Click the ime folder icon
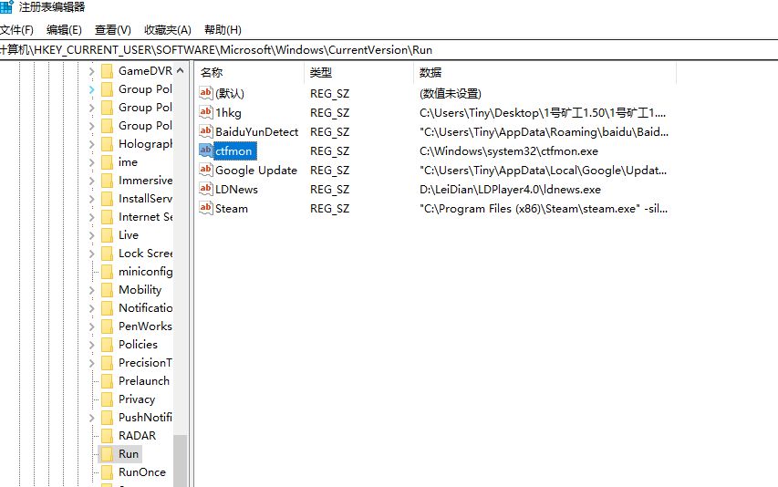Viewport: 778px width, 487px height. [x=107, y=162]
